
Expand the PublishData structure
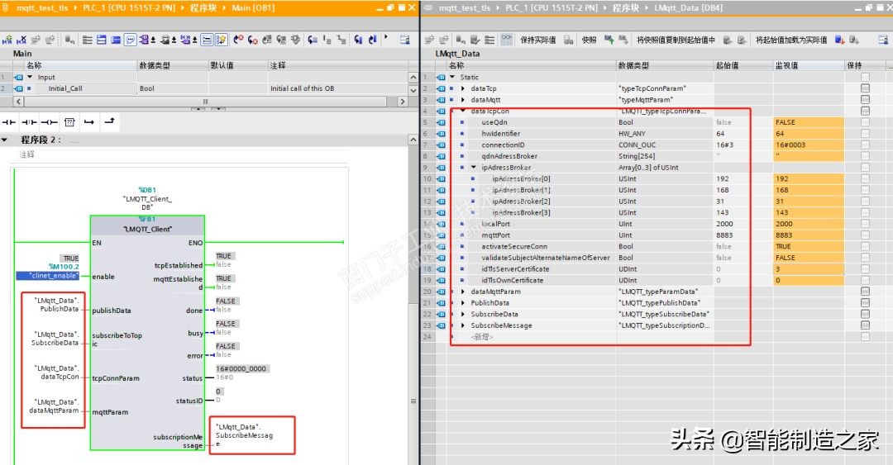pos(463,303)
